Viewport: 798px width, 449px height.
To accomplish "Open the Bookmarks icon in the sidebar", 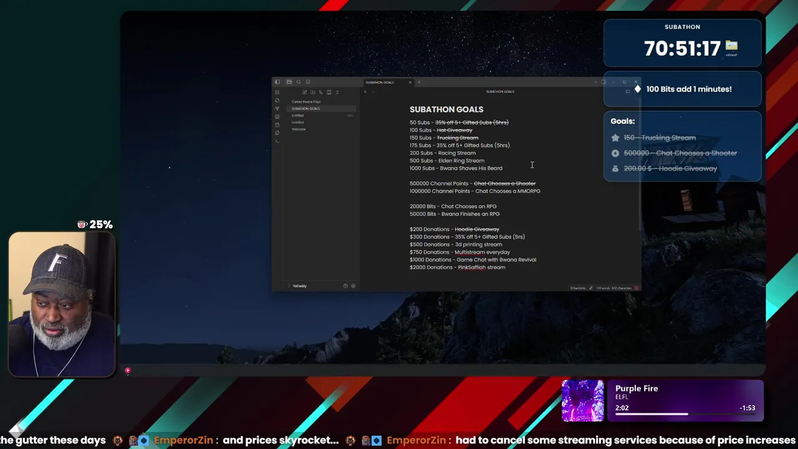I will (x=308, y=82).
